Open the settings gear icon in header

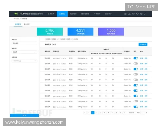(x=141, y=13)
